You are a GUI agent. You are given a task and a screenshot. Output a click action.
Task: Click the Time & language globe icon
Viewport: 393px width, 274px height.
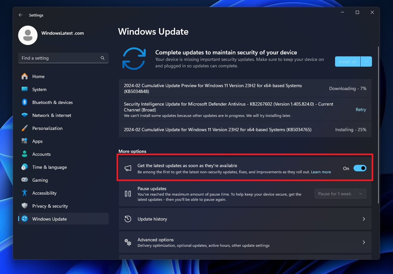click(x=25, y=167)
